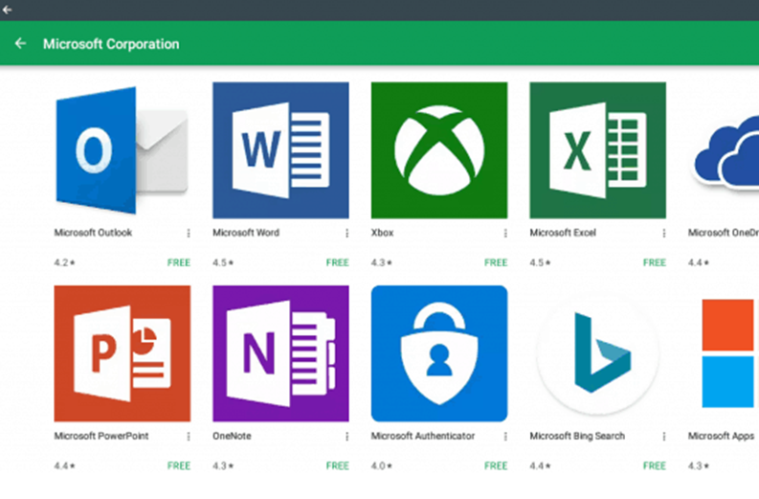Open overflow menu for Microsoft Authenticator
The height and width of the screenshot is (499, 759).
point(505,437)
